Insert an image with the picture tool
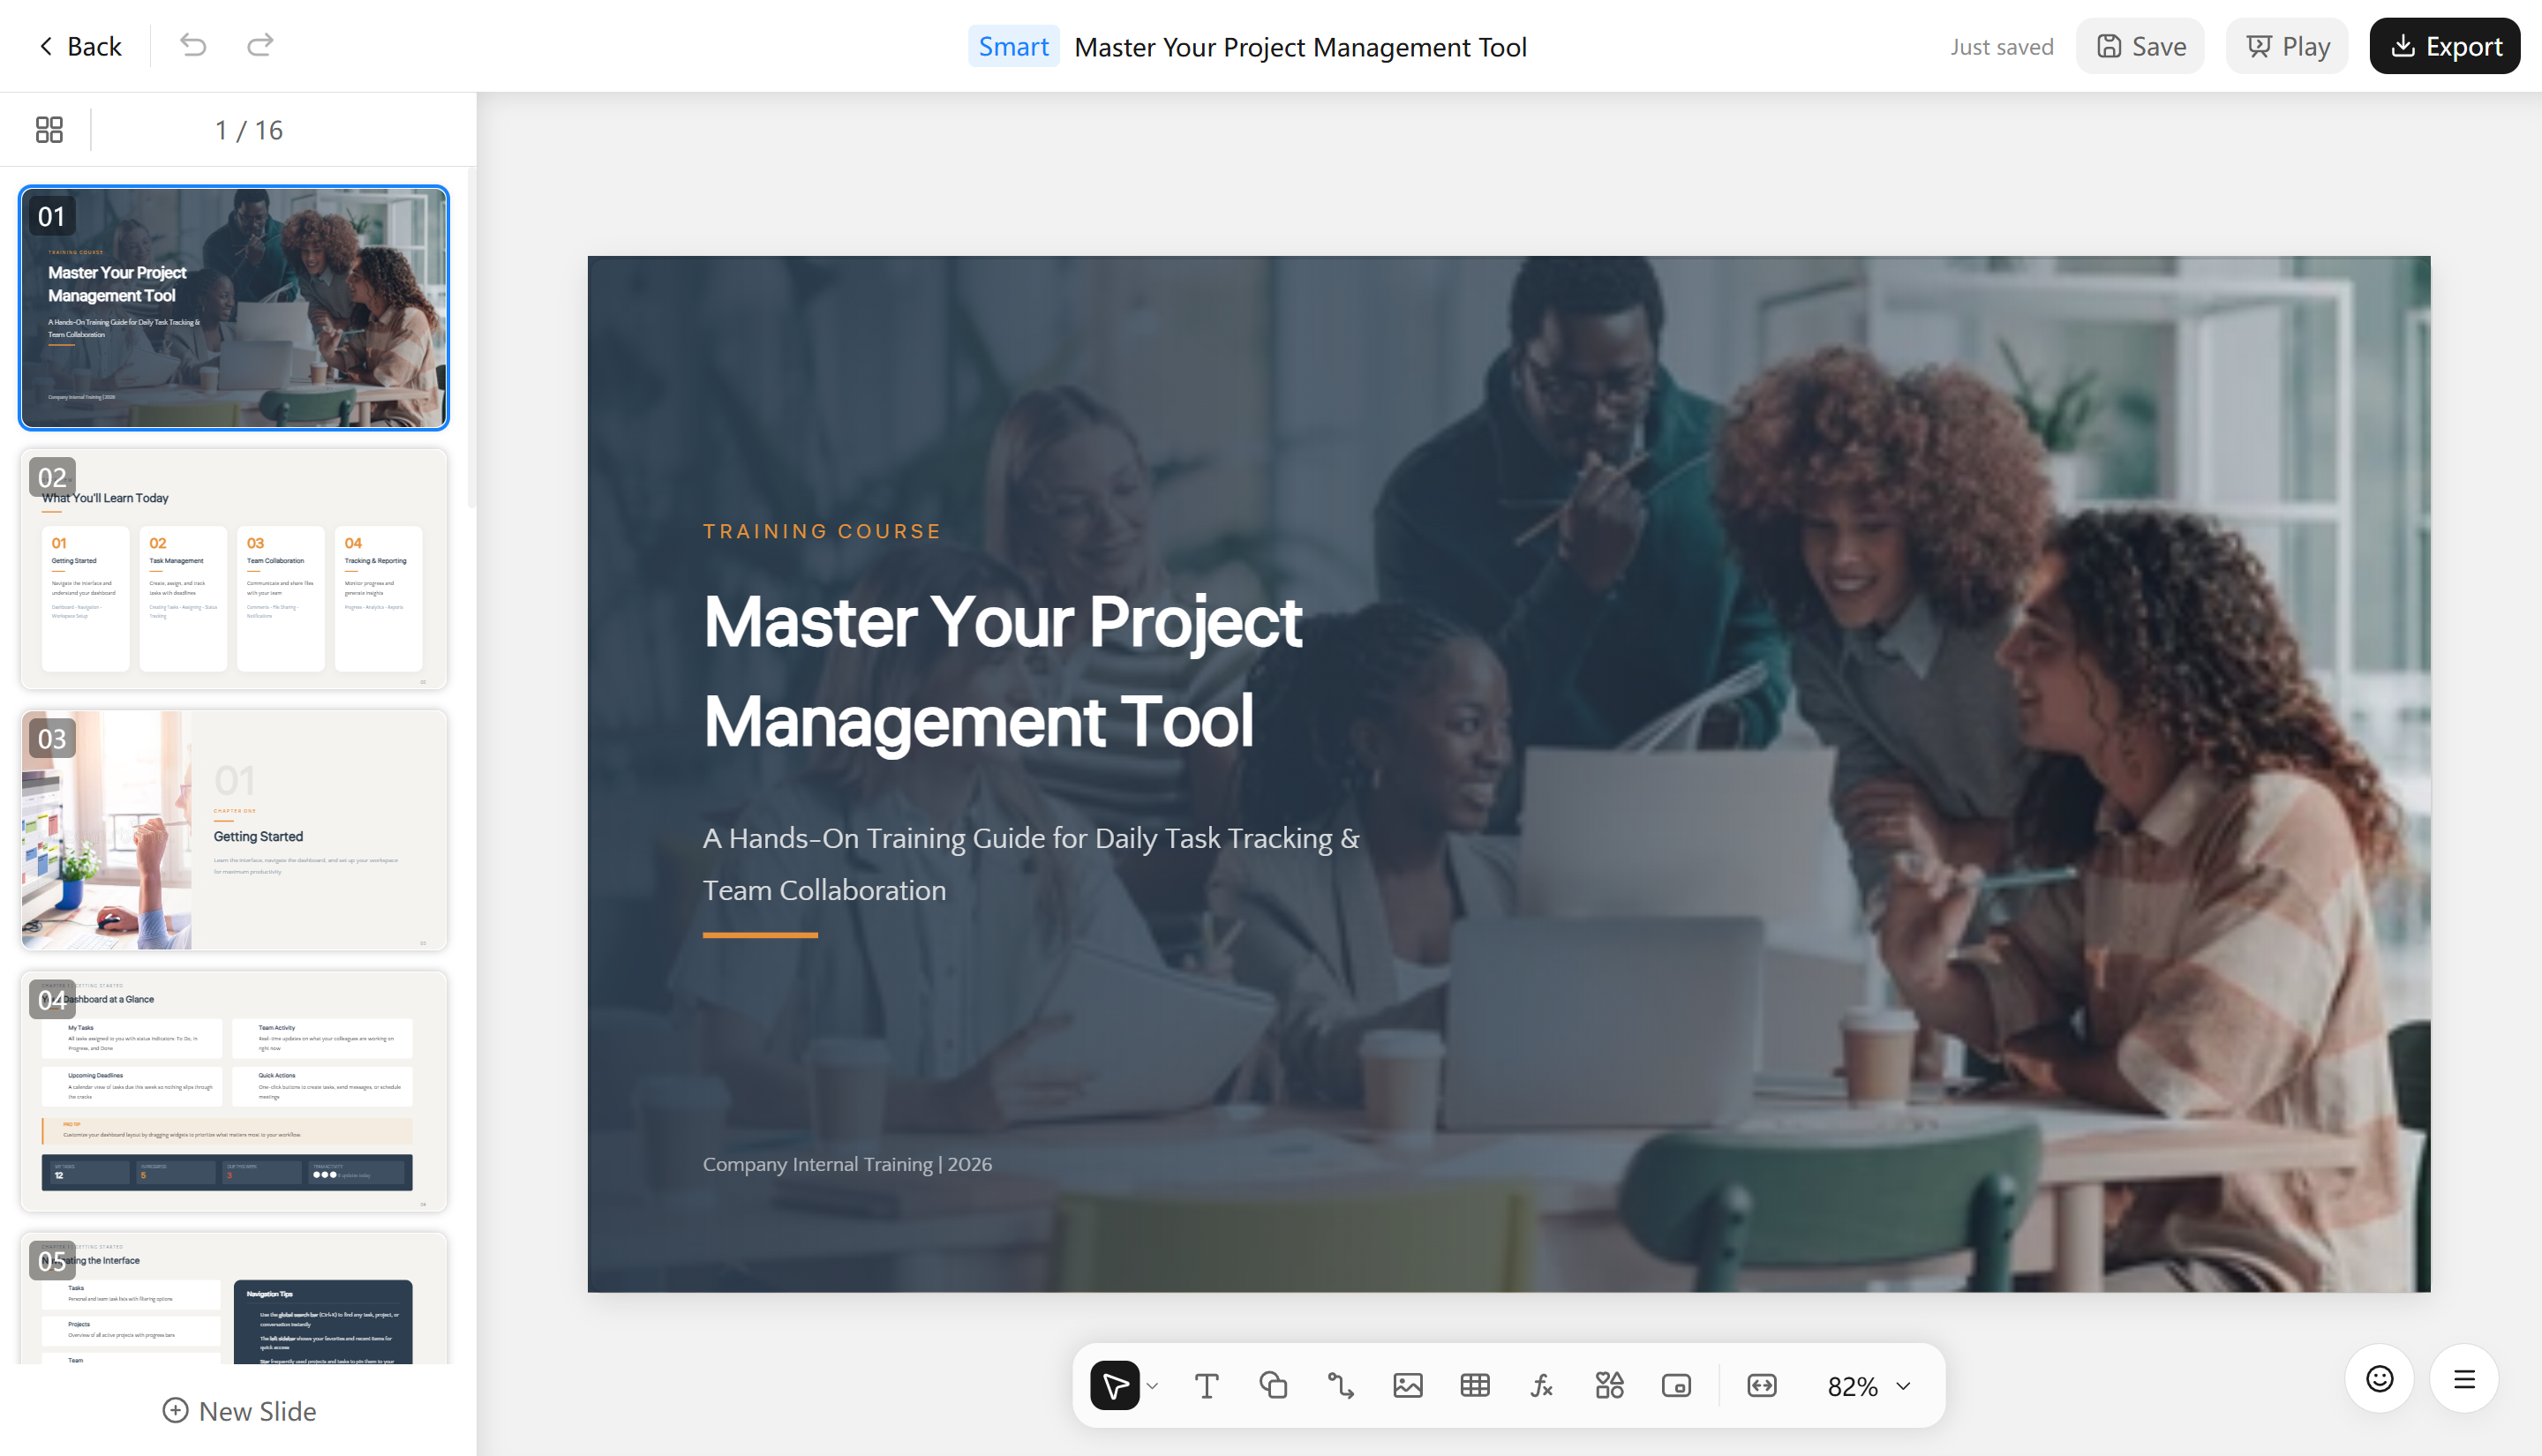The image size is (2542, 1456). [x=1408, y=1386]
